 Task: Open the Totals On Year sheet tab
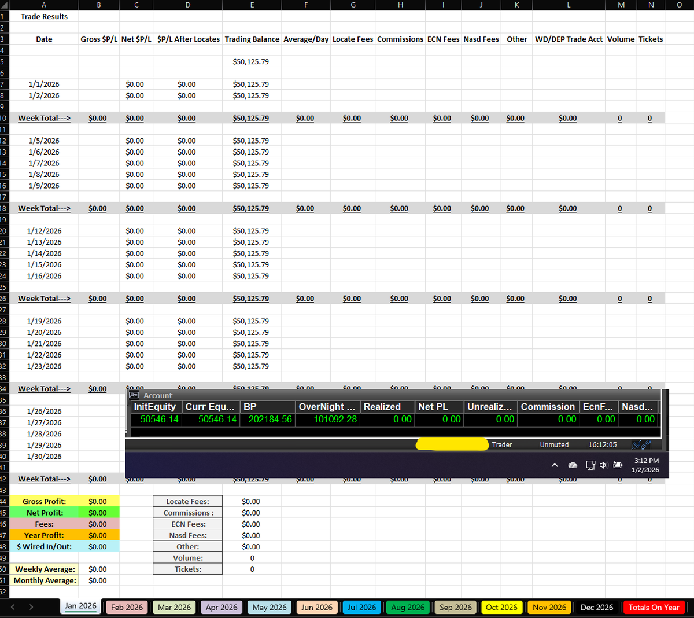pyautogui.click(x=654, y=607)
